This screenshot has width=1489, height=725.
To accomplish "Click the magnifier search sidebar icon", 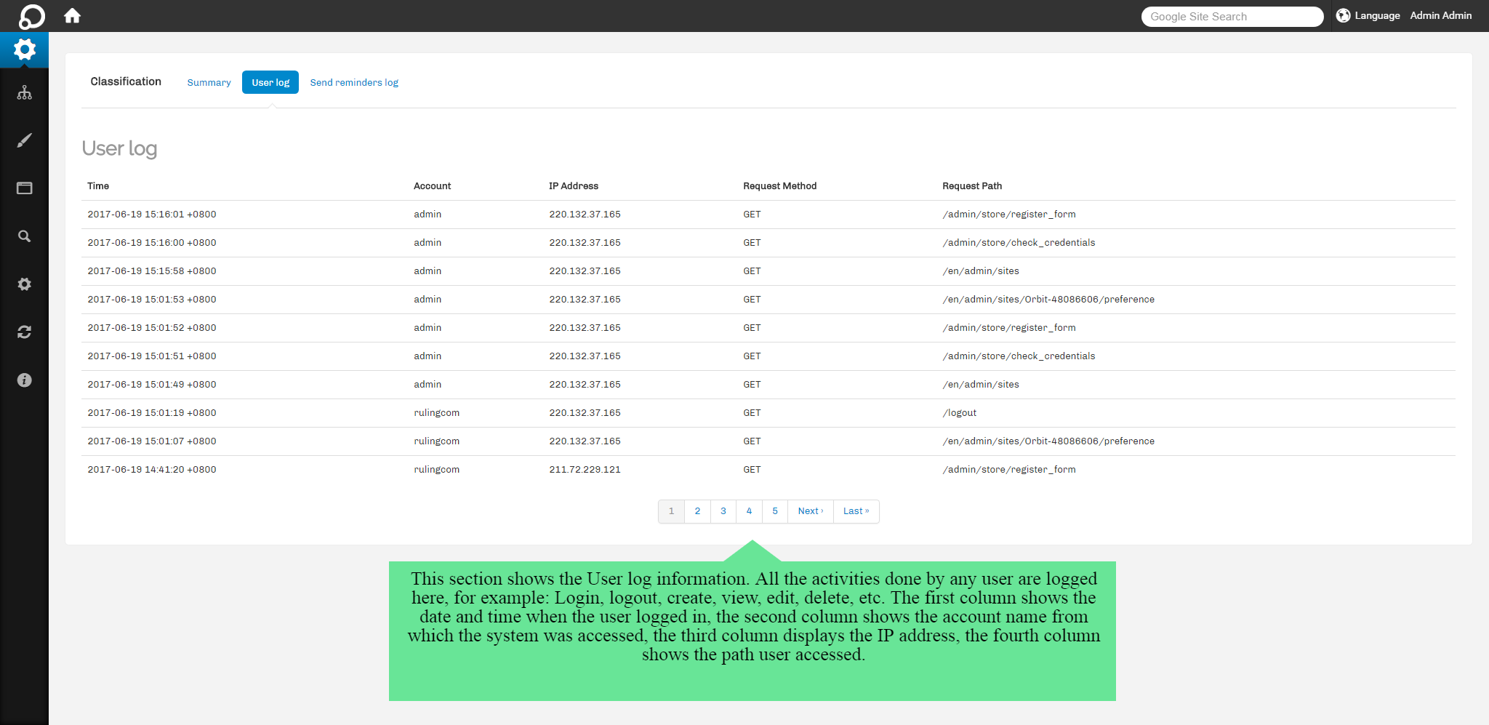I will click(24, 236).
